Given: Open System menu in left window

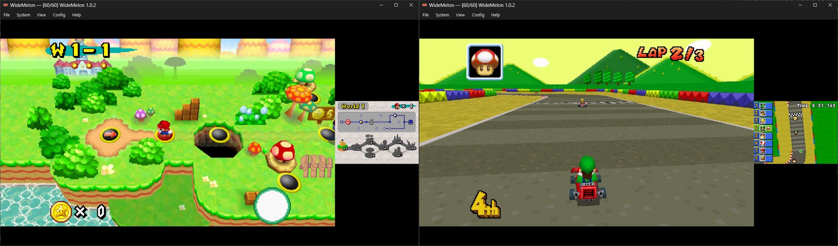Looking at the screenshot, I should click(23, 15).
